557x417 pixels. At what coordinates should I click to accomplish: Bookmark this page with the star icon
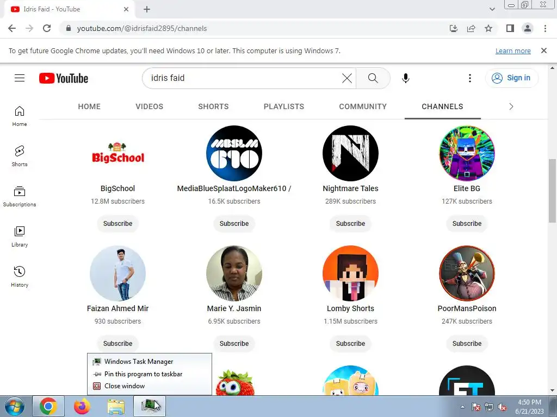point(488,28)
